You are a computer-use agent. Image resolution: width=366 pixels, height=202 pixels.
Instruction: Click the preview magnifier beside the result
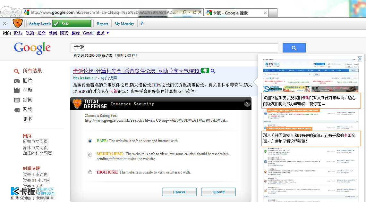tap(213, 71)
